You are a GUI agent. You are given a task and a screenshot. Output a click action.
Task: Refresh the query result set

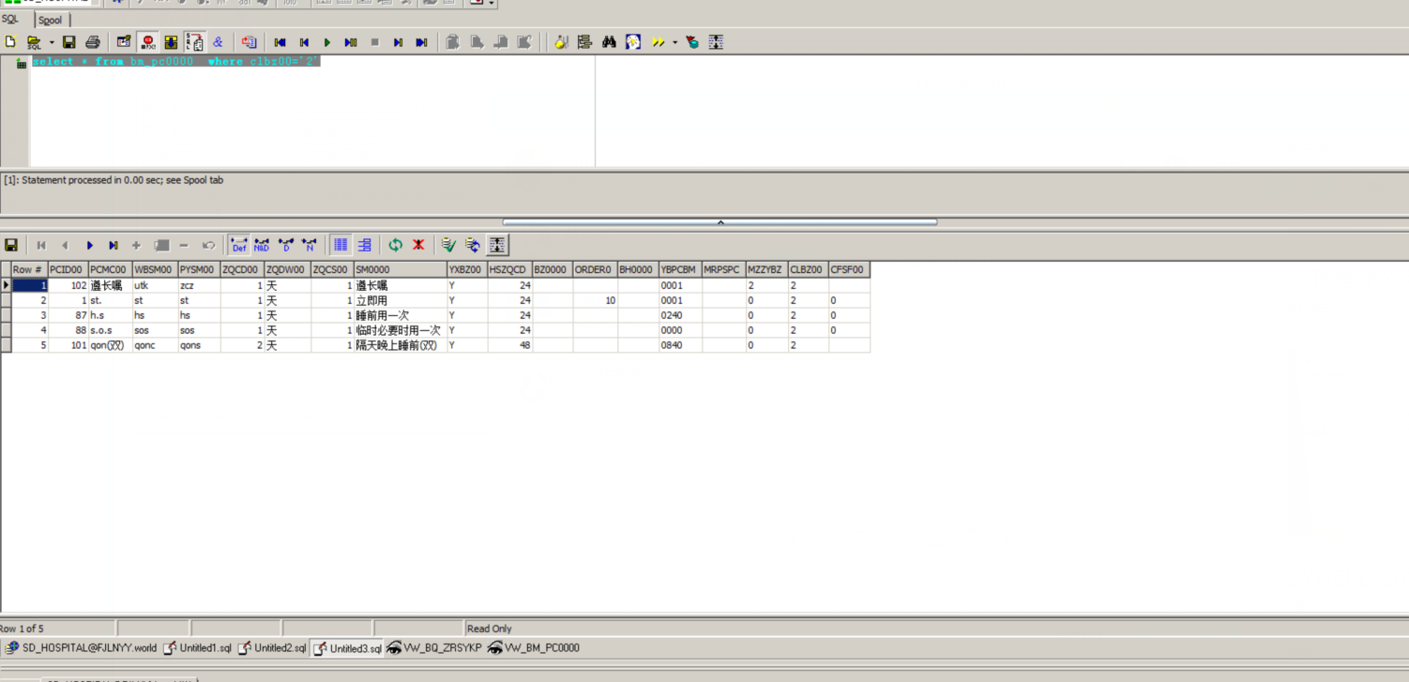(x=395, y=245)
